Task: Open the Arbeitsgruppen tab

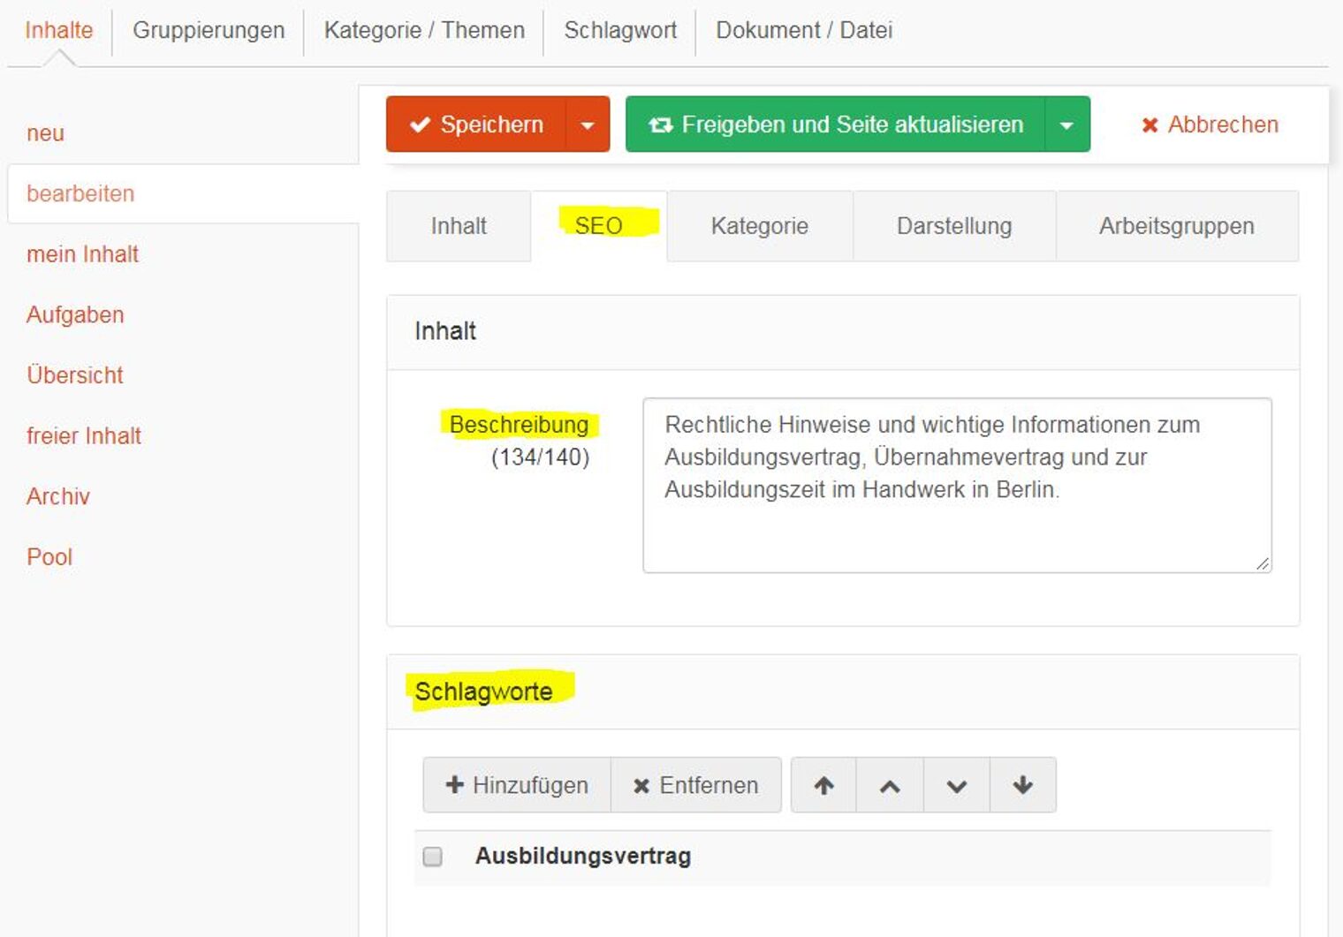Action: (1177, 226)
